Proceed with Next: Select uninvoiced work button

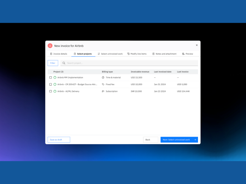pyautogui.click(x=179, y=140)
